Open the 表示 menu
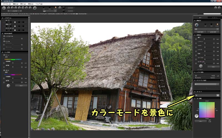 23,4
